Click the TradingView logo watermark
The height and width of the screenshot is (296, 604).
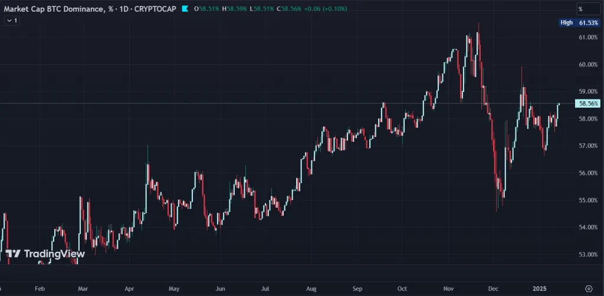click(45, 254)
